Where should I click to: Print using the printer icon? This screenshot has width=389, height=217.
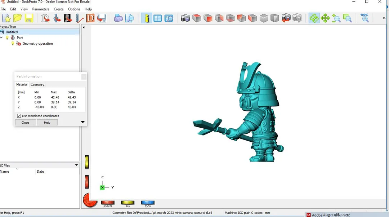(x=118, y=18)
